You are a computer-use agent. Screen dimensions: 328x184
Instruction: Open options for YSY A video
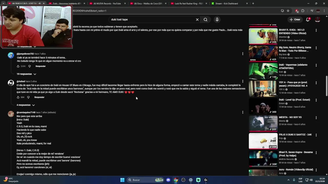point(316,83)
